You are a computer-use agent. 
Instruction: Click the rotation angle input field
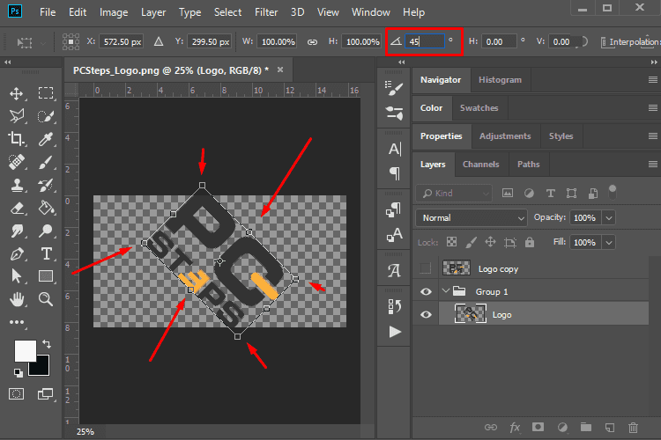coord(424,41)
